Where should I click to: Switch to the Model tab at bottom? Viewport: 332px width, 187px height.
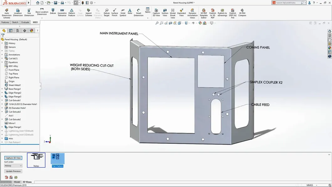click(17, 182)
